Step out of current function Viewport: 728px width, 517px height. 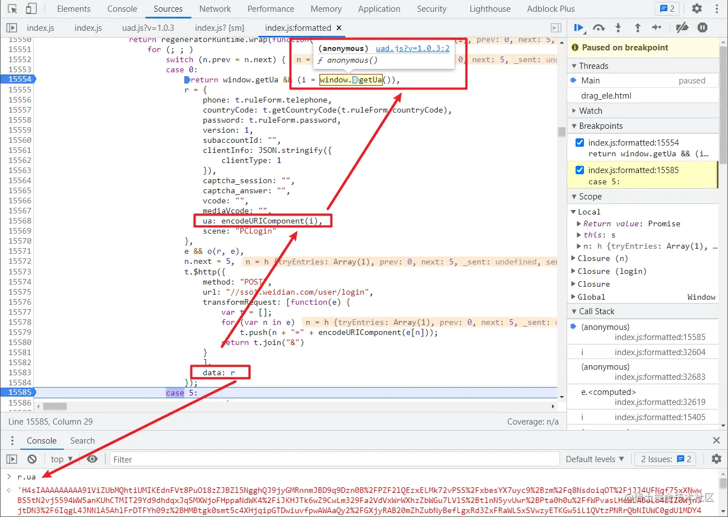click(637, 27)
